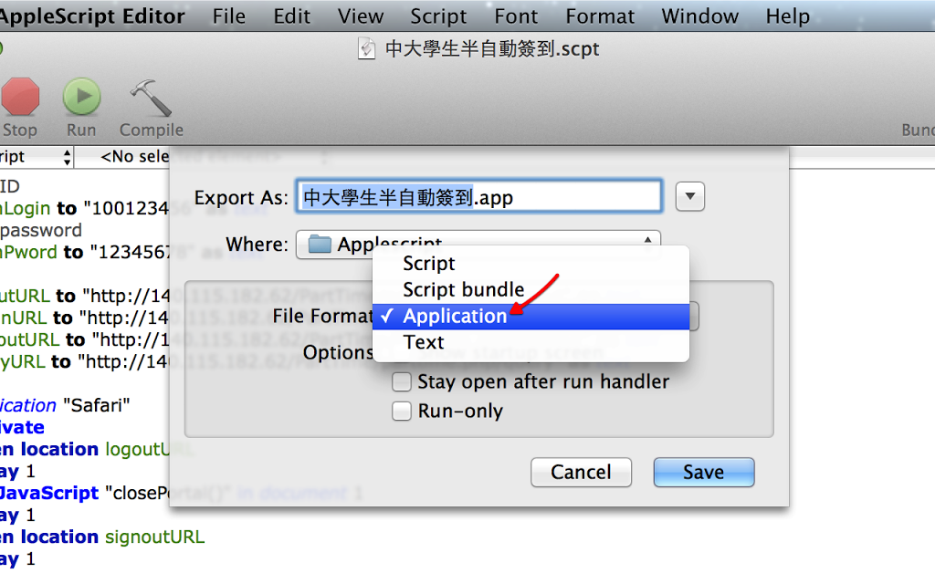Toggle the Run-only checkbox
The height and width of the screenshot is (584, 935).
click(x=402, y=411)
